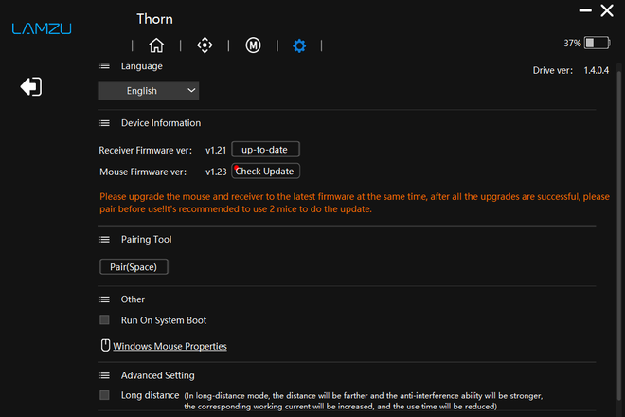This screenshot has width=625, height=417.
Task: Open the DPI crosshair settings tab
Action: [x=205, y=45]
